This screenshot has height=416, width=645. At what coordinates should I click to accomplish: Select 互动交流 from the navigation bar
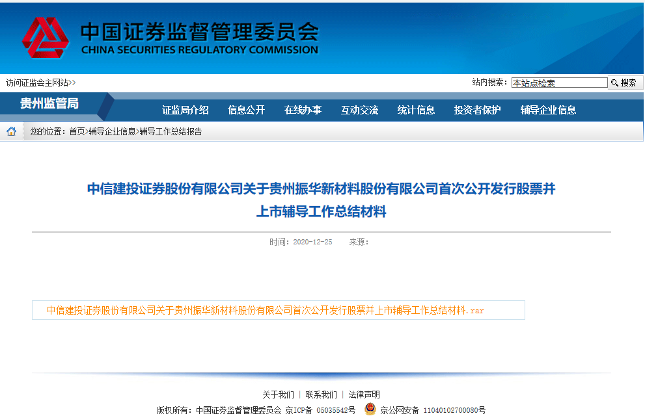click(359, 110)
